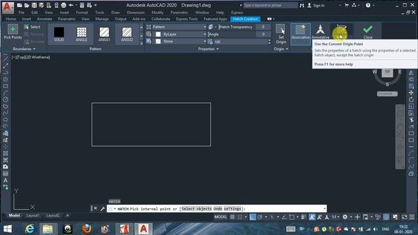
Task: Select the Table tool in the left toolbar
Action: (5, 174)
